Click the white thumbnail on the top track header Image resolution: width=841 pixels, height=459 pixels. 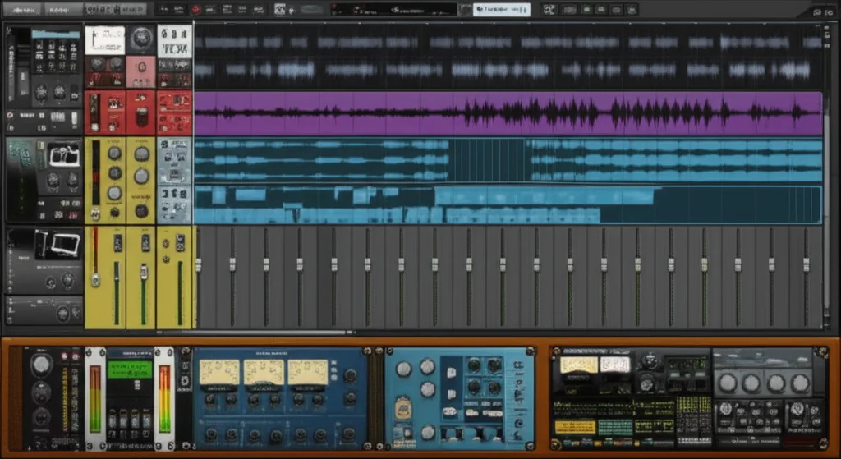tap(104, 40)
